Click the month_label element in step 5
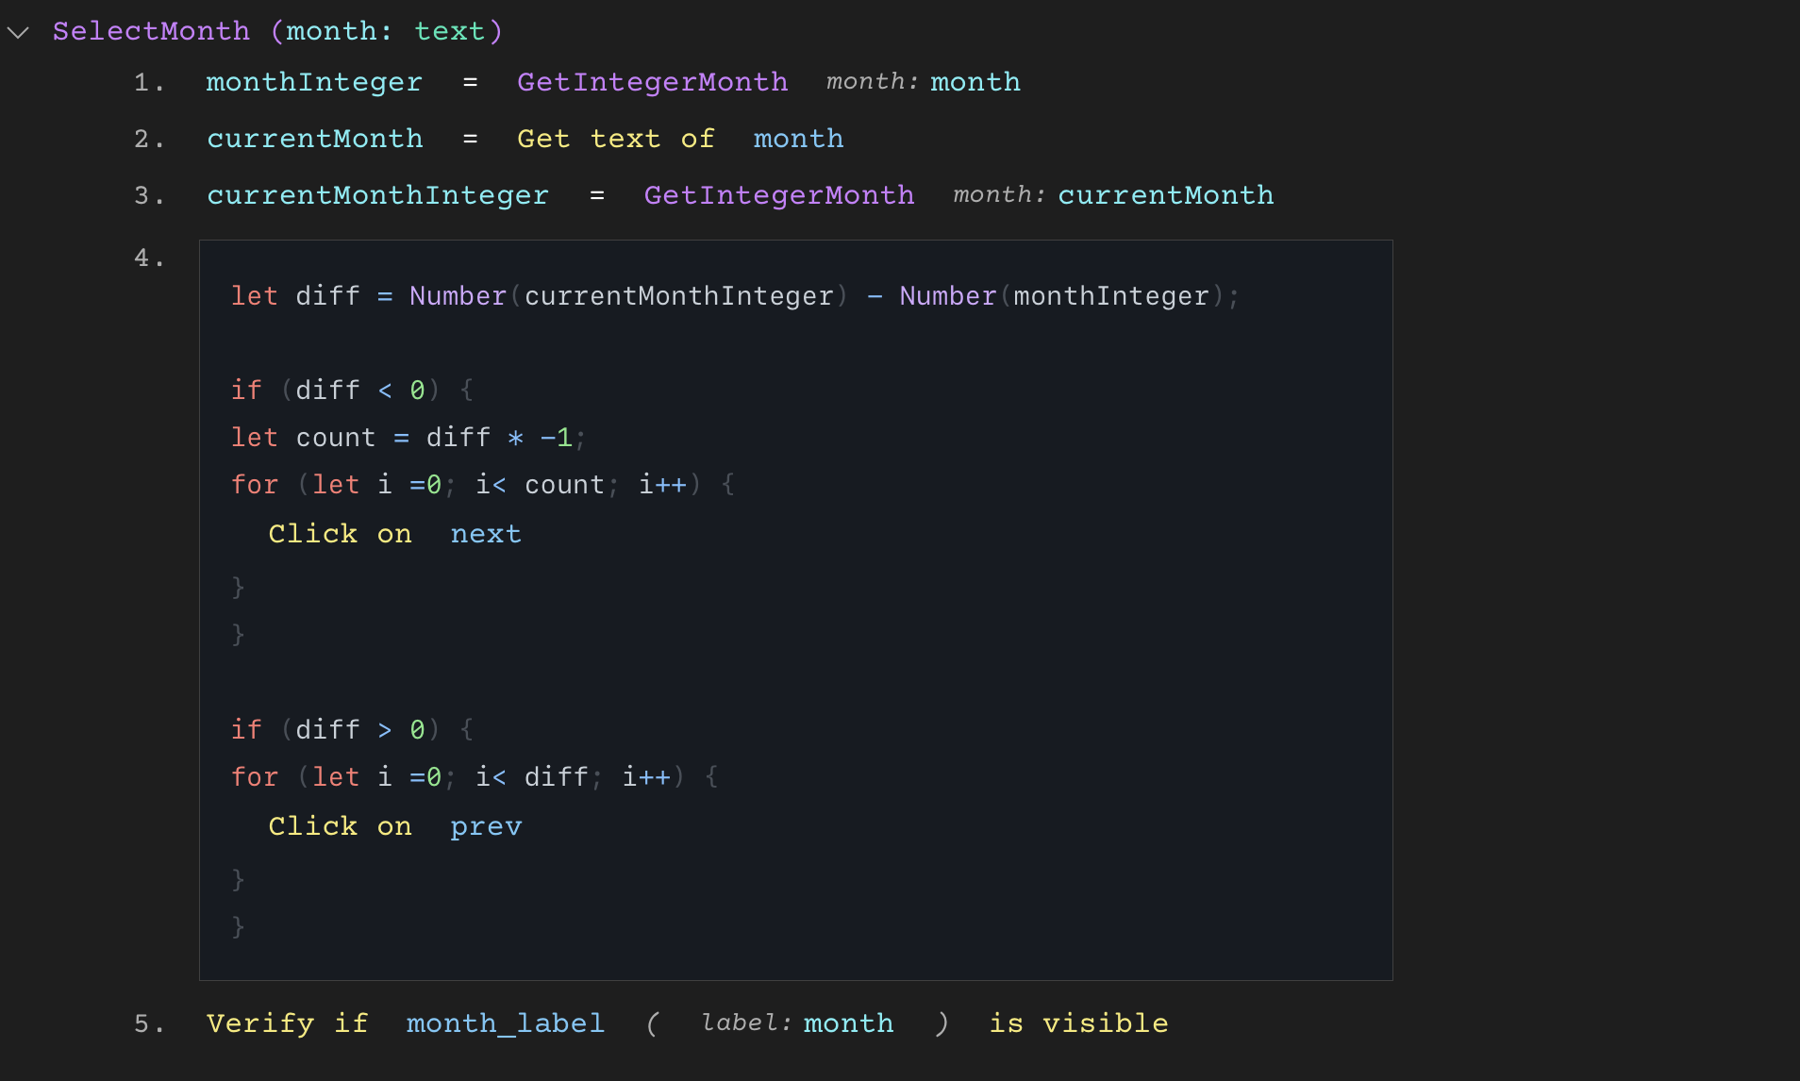Viewport: 1800px width, 1081px height. tap(505, 1023)
